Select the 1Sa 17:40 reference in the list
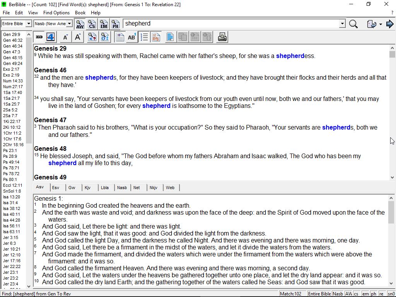This screenshot has height=297, width=396. coord(12,92)
